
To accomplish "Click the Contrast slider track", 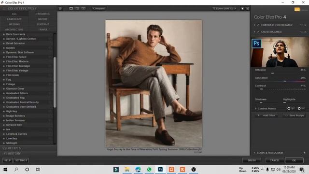I will [280, 89].
